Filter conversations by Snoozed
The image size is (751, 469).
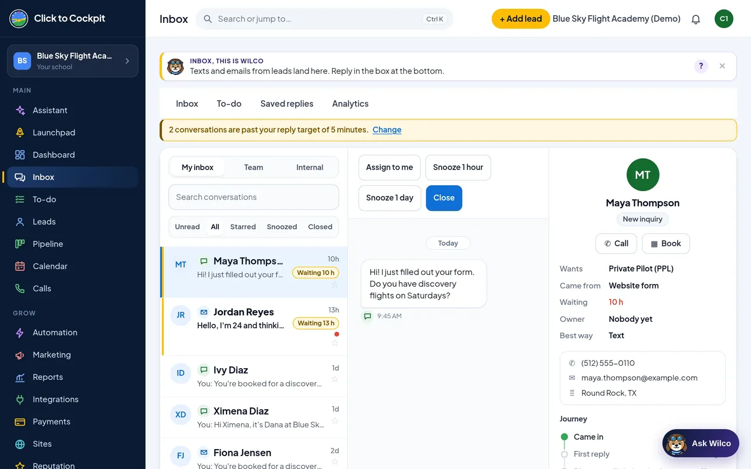coord(282,227)
